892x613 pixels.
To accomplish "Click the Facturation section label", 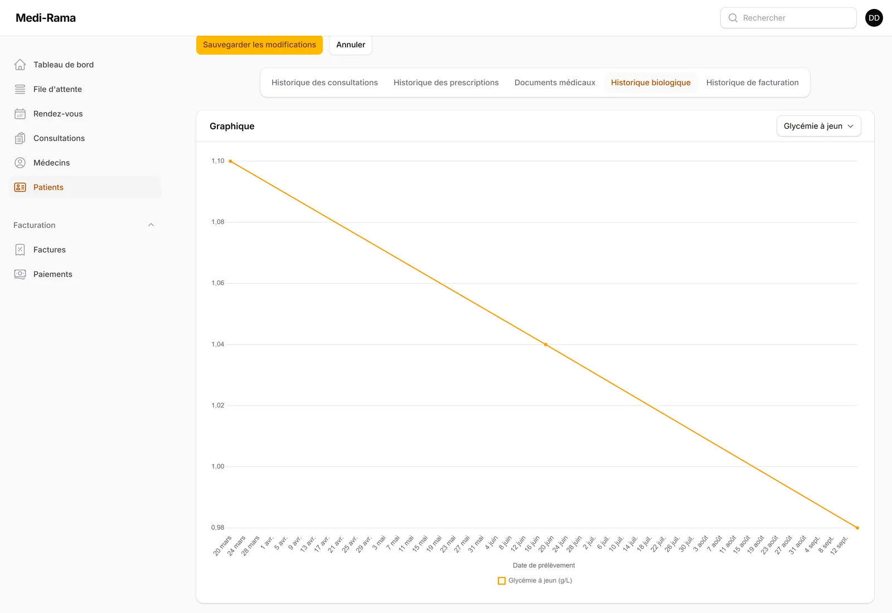I will pyautogui.click(x=35, y=225).
